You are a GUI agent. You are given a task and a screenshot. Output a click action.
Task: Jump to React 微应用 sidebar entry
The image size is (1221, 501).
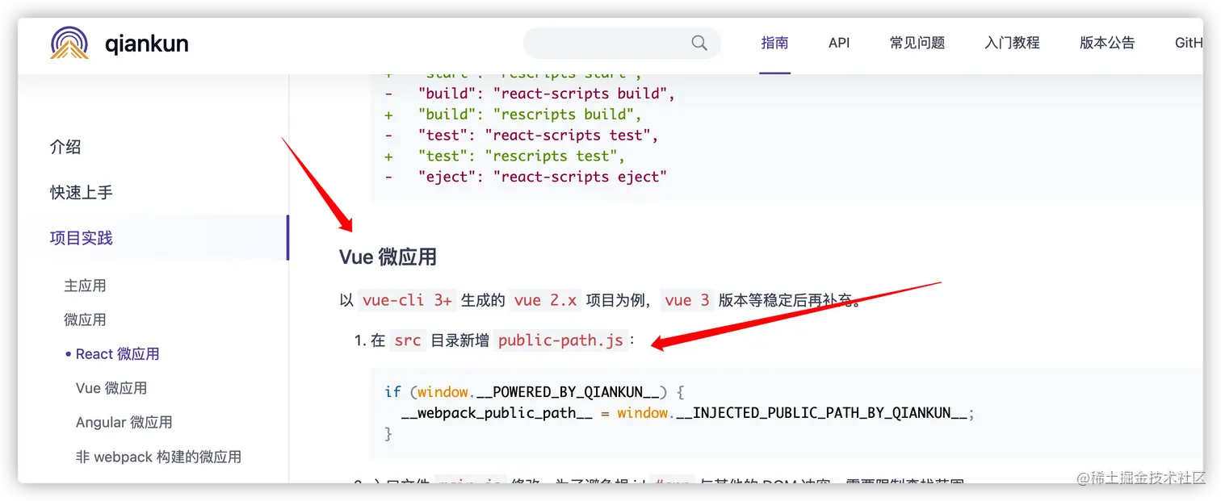tap(117, 353)
